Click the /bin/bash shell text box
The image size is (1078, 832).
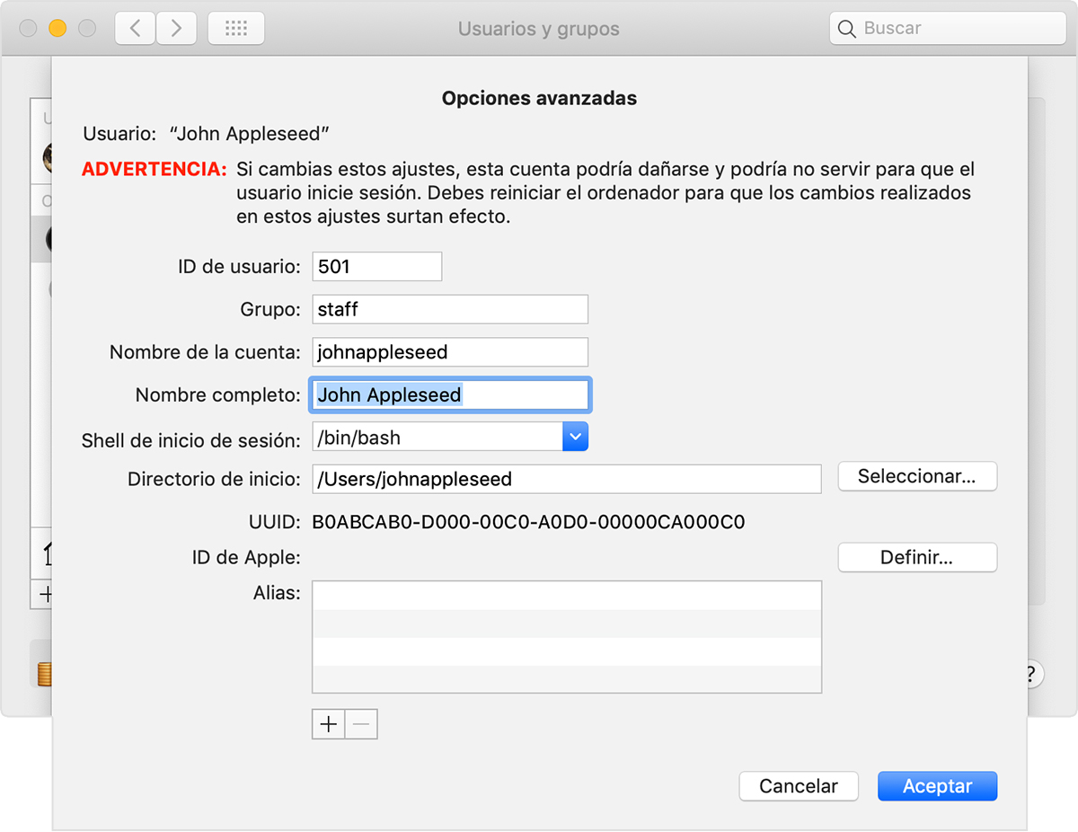(437, 438)
